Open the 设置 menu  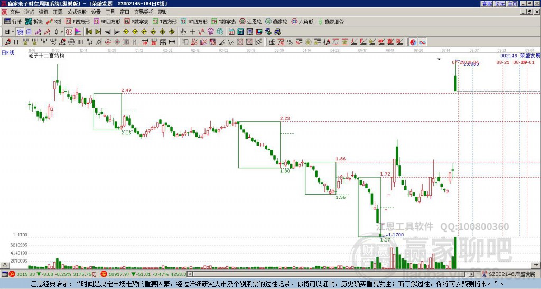96,12
